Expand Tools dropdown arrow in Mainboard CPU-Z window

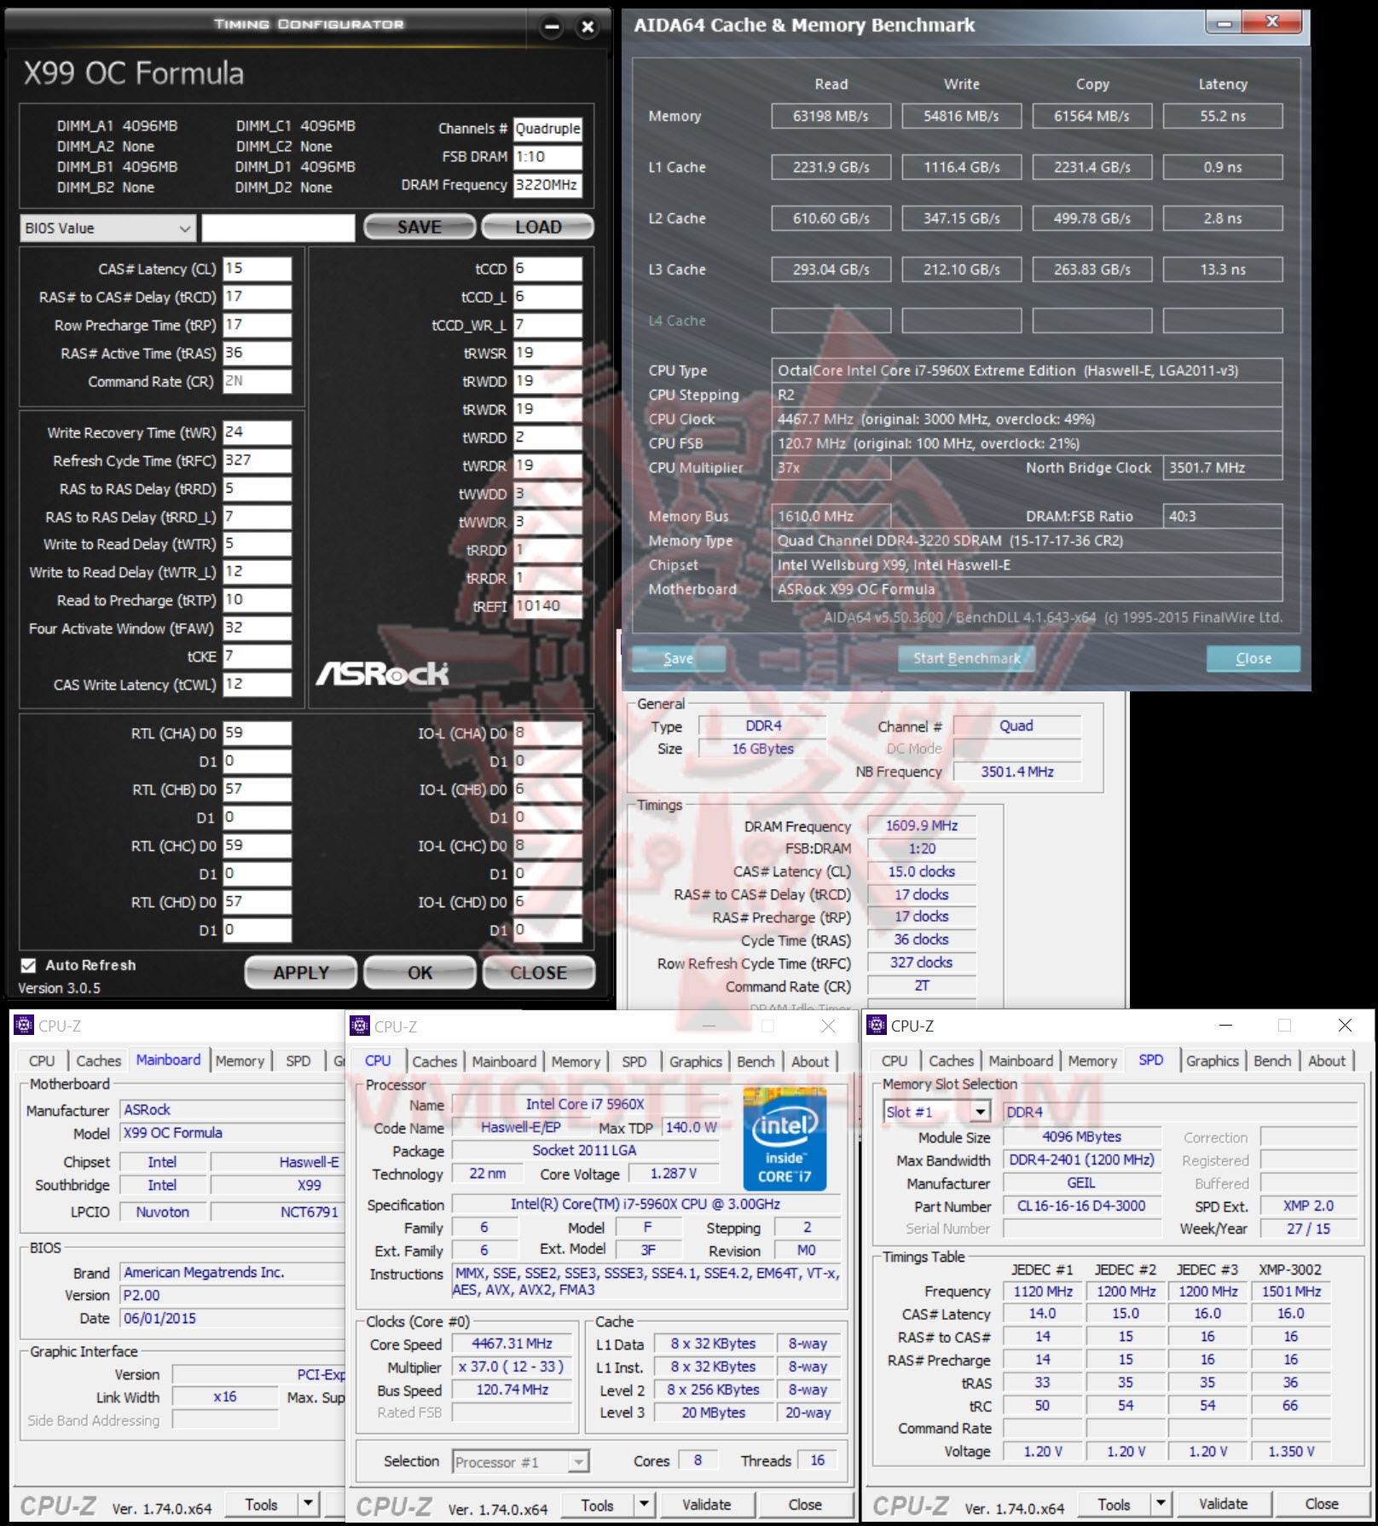(x=309, y=1505)
